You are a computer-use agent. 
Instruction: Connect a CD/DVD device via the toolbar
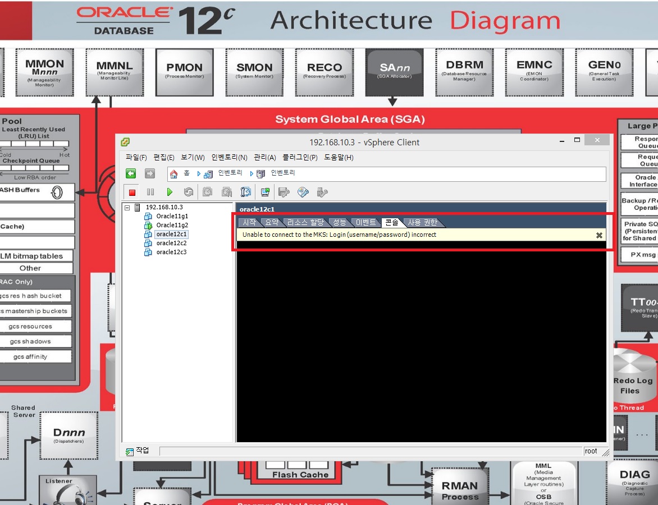coord(303,192)
